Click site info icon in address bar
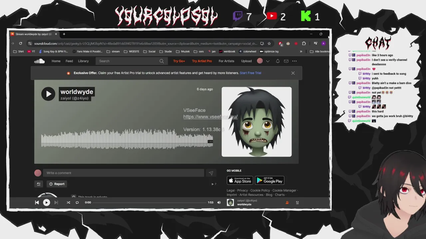426x239 pixels. 30,43
